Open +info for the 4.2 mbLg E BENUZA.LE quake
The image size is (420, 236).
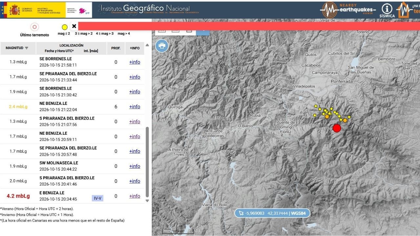(x=135, y=196)
